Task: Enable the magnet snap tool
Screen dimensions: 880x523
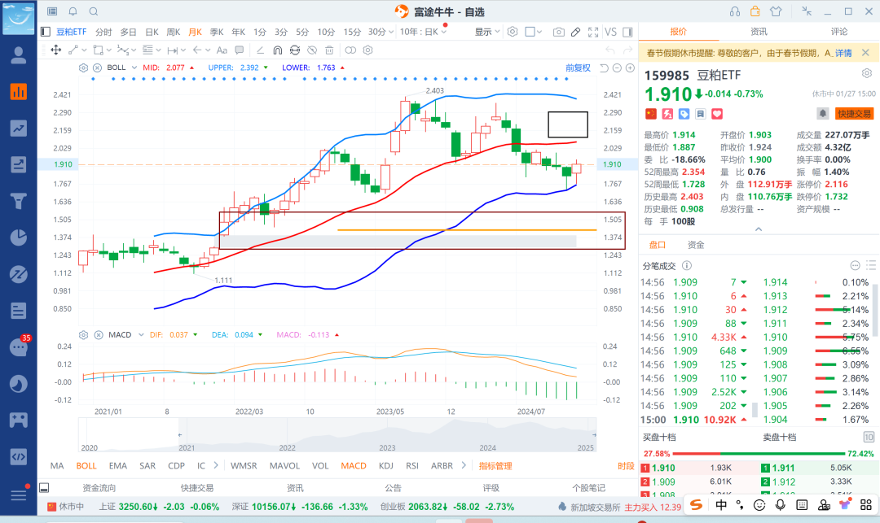Action: click(277, 50)
